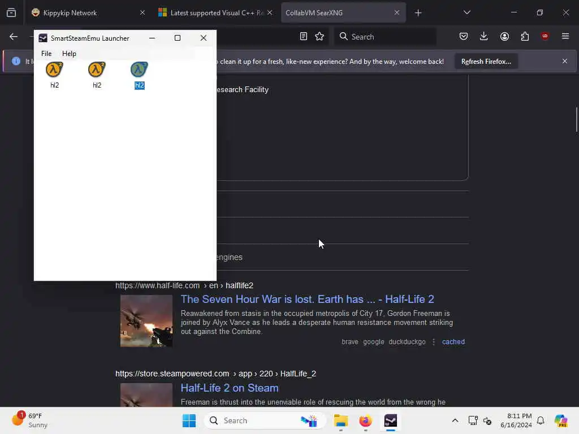Click the notification bar info icon
This screenshot has height=434, width=579.
pos(16,61)
